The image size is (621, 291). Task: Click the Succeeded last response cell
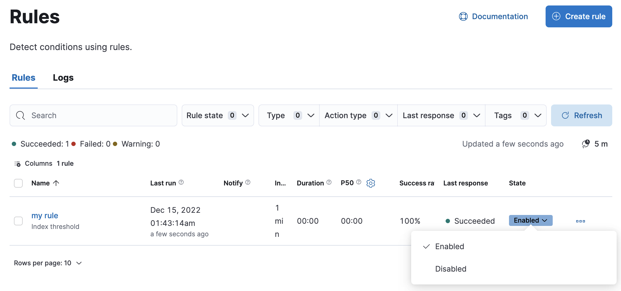[x=470, y=221]
